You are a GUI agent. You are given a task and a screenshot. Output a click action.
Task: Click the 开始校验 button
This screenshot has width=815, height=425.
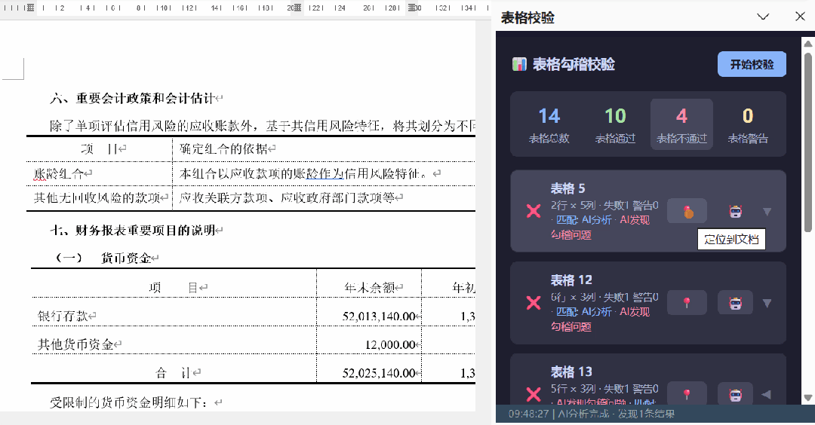pos(752,64)
